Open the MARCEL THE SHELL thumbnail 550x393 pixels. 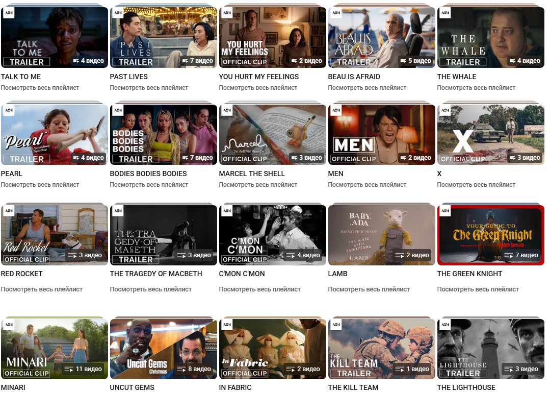(x=273, y=135)
